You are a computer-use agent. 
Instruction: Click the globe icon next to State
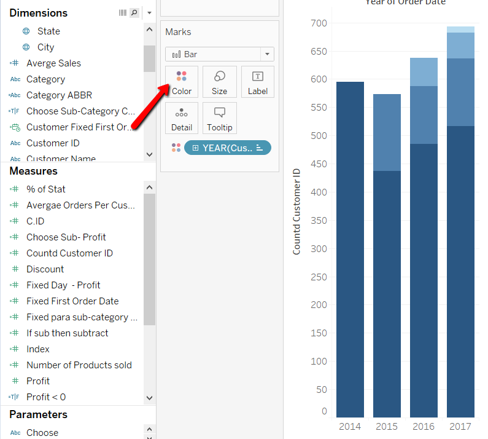point(26,31)
